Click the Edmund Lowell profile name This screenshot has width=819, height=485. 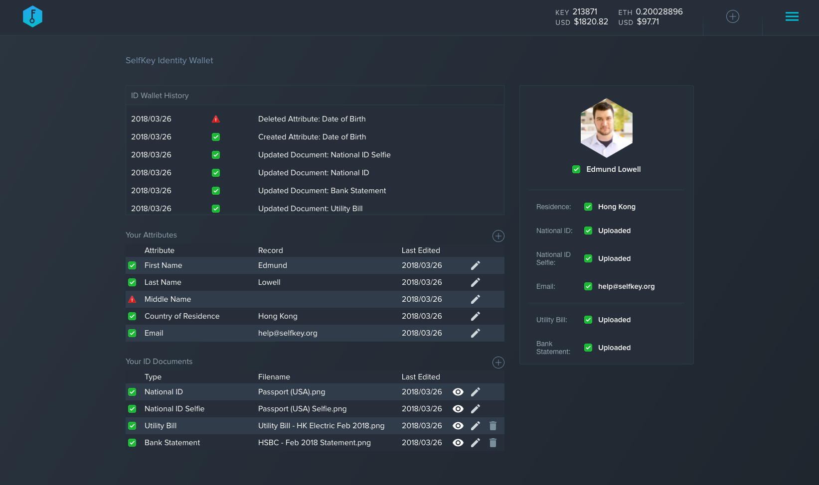(614, 169)
